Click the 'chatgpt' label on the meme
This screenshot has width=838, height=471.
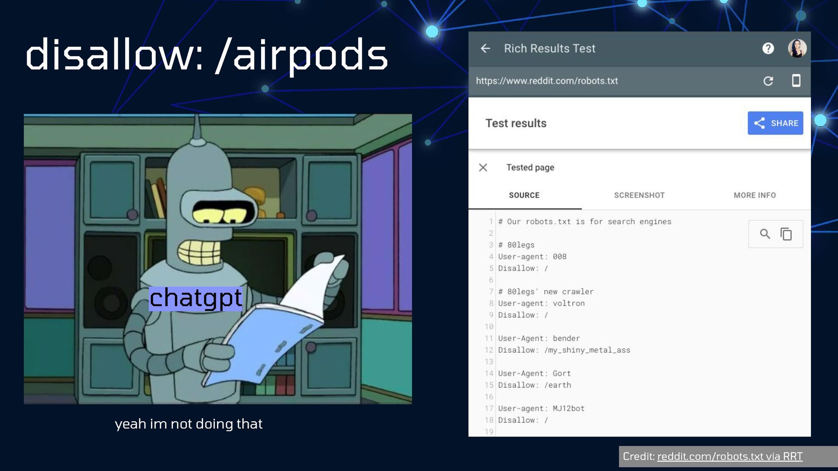tap(196, 299)
